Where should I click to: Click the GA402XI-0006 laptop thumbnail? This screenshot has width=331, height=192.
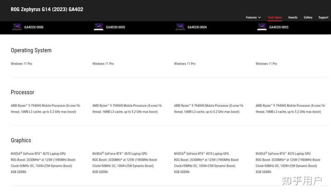pos(17,27)
